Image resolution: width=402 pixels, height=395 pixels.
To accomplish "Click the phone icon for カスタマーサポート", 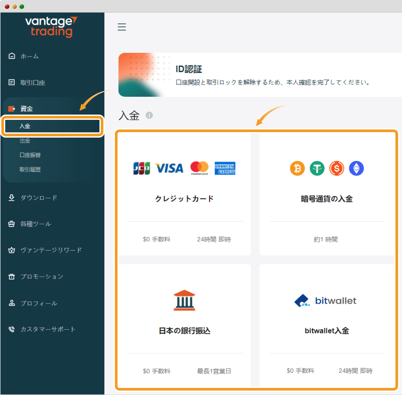I will pyautogui.click(x=12, y=329).
